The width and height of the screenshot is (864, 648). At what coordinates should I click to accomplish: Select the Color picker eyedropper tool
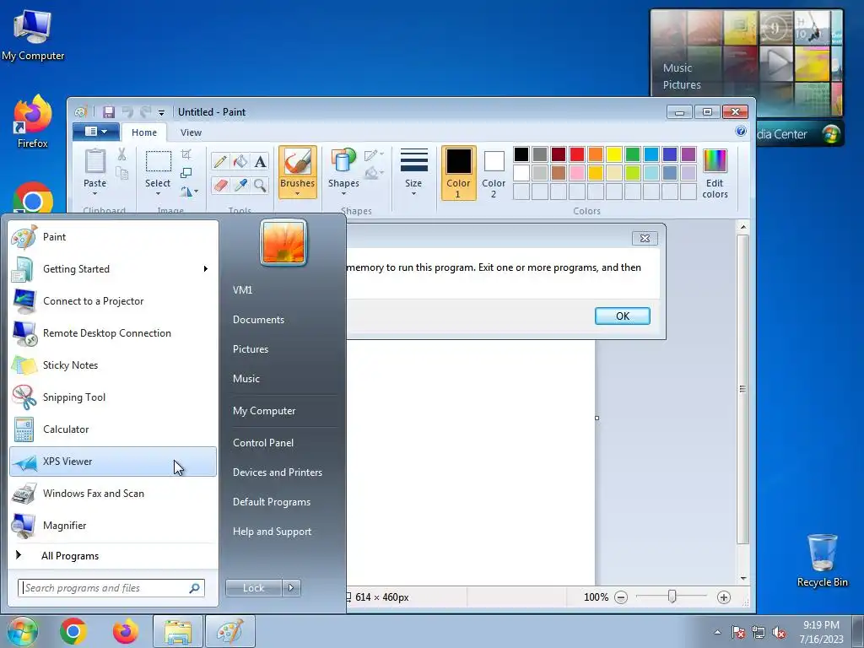[240, 185]
